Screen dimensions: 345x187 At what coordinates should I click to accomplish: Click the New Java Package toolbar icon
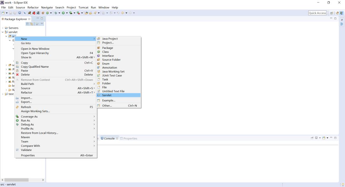pos(43,13)
